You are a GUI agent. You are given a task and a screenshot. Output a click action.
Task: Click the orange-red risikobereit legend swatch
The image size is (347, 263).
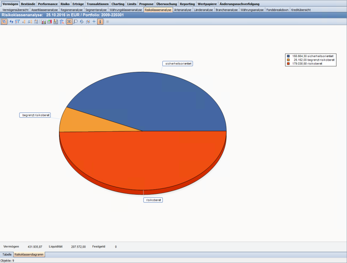pos(288,63)
